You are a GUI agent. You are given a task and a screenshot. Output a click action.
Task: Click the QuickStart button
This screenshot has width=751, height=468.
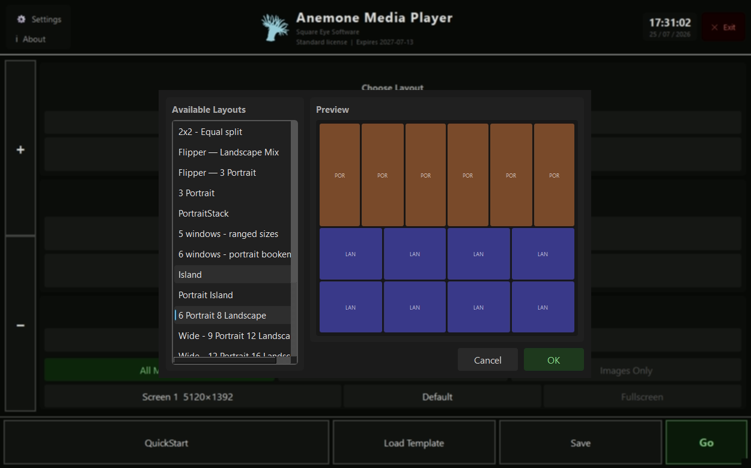(x=166, y=443)
